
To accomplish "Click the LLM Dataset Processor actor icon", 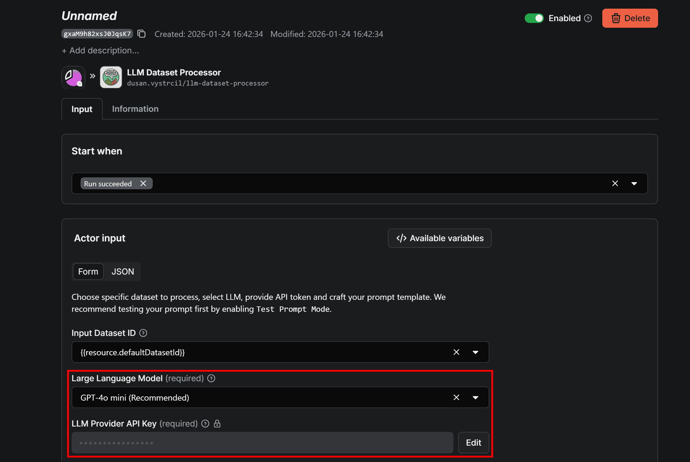I will (x=111, y=77).
